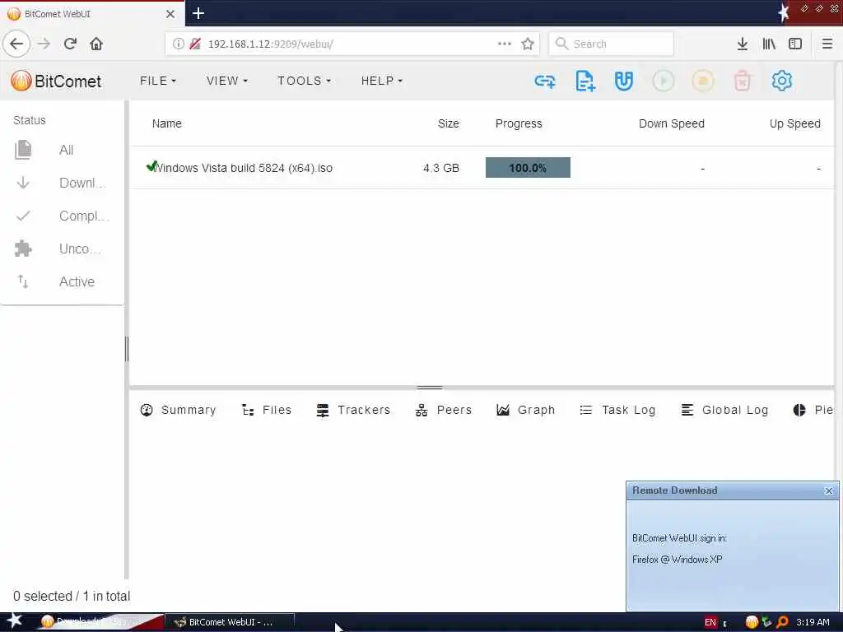Click the browser back button

point(16,44)
